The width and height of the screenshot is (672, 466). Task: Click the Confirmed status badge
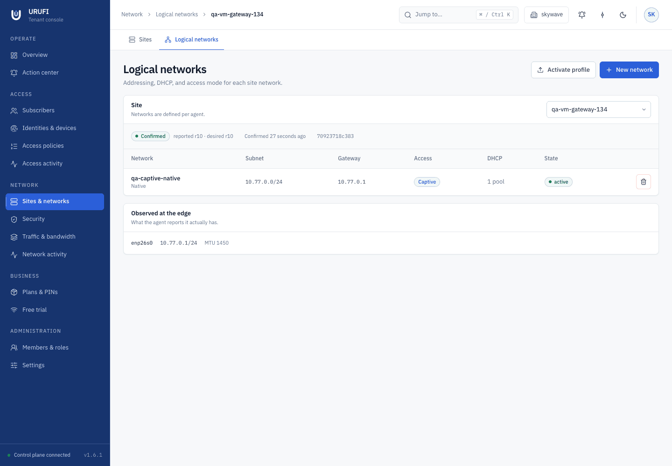[x=150, y=136]
